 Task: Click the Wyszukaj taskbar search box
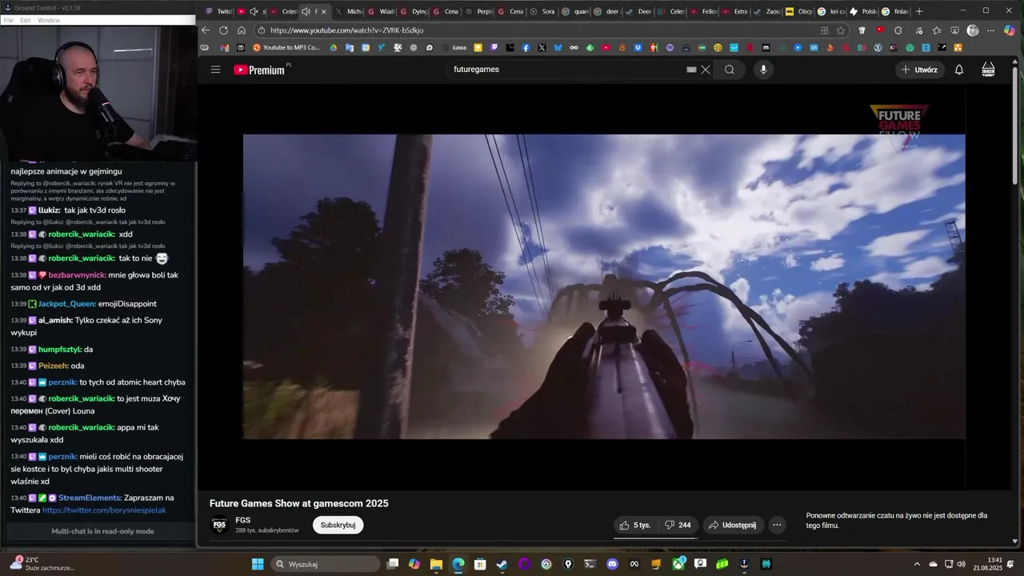(x=325, y=564)
